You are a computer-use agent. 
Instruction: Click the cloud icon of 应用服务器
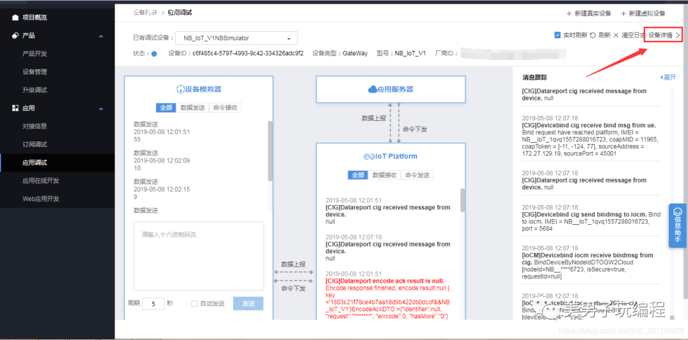(373, 90)
